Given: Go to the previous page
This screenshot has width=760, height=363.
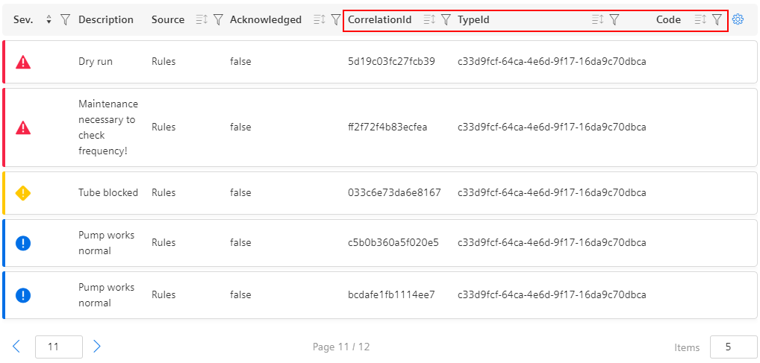Looking at the screenshot, I should point(16,347).
